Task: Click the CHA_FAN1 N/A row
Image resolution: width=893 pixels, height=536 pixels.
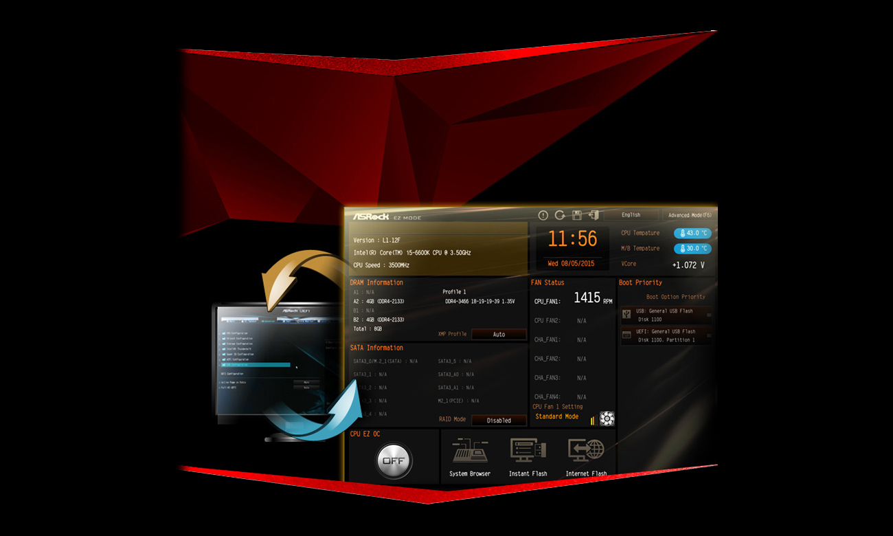Action: click(x=561, y=340)
